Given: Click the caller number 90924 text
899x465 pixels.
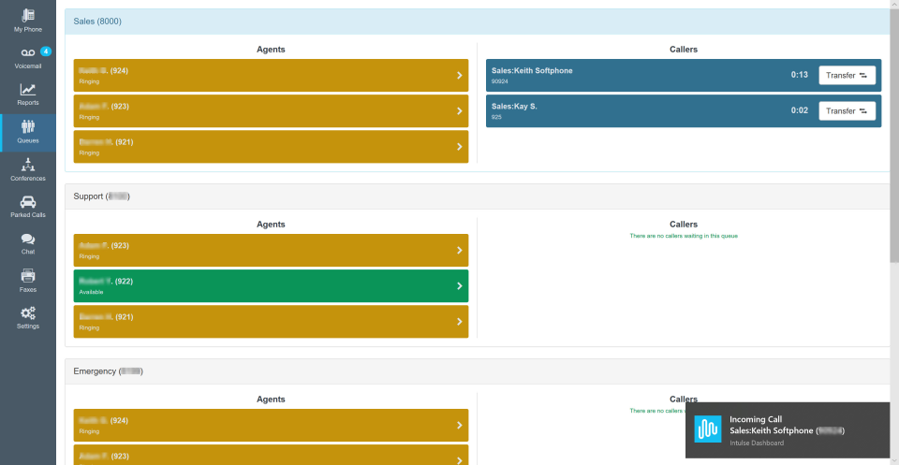Looking at the screenshot, I should (x=500, y=81).
